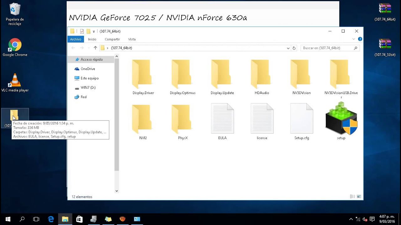401x225 pixels.
Task: Open the Action Center notifications icon
Action: tap(372, 219)
